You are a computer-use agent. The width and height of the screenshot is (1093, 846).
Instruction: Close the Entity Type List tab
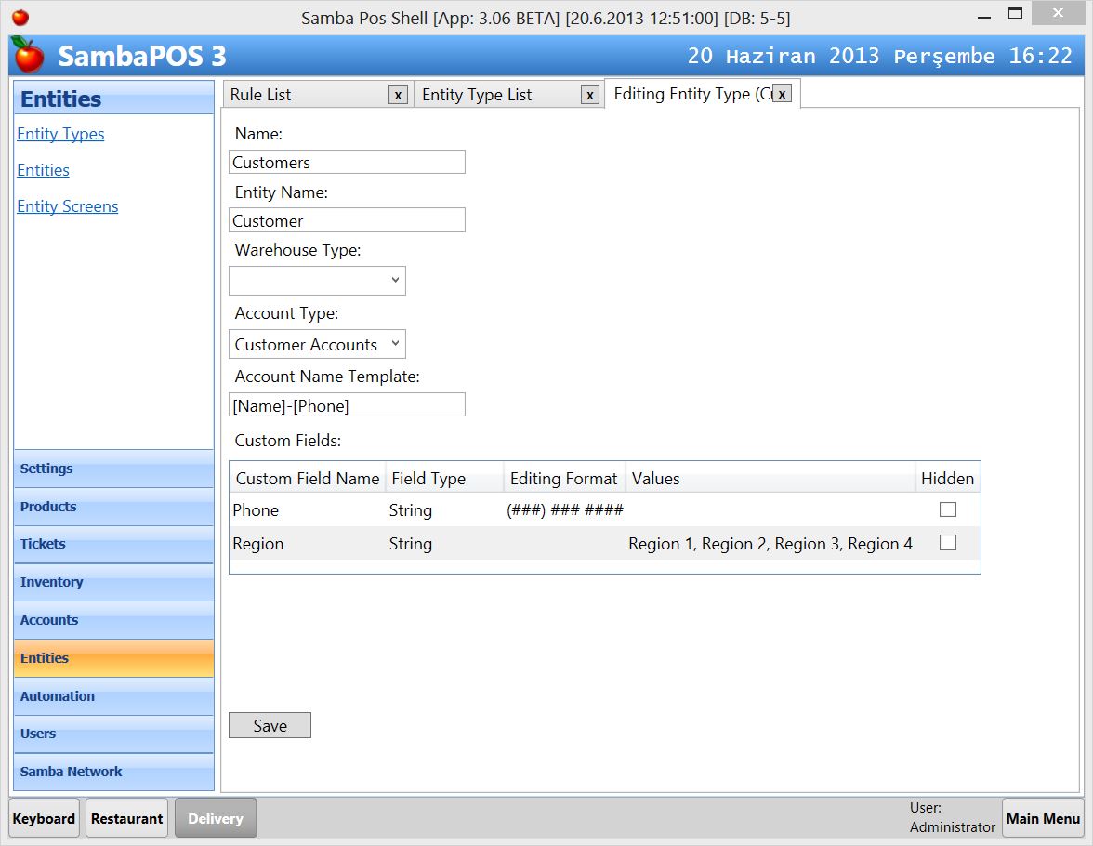coord(589,95)
